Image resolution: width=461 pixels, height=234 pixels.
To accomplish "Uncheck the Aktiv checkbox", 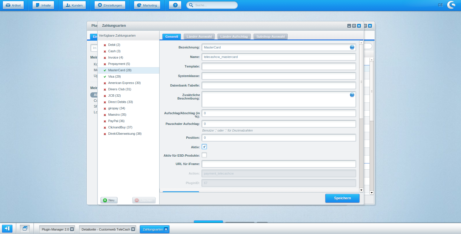I will (x=204, y=147).
